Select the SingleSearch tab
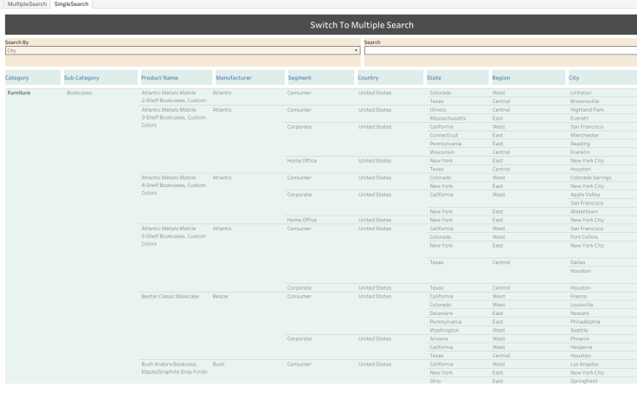This screenshot has width=637, height=393. point(71,4)
